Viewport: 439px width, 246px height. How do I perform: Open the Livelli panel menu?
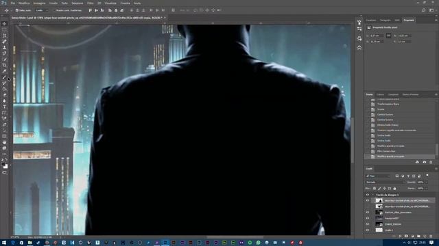click(436, 169)
